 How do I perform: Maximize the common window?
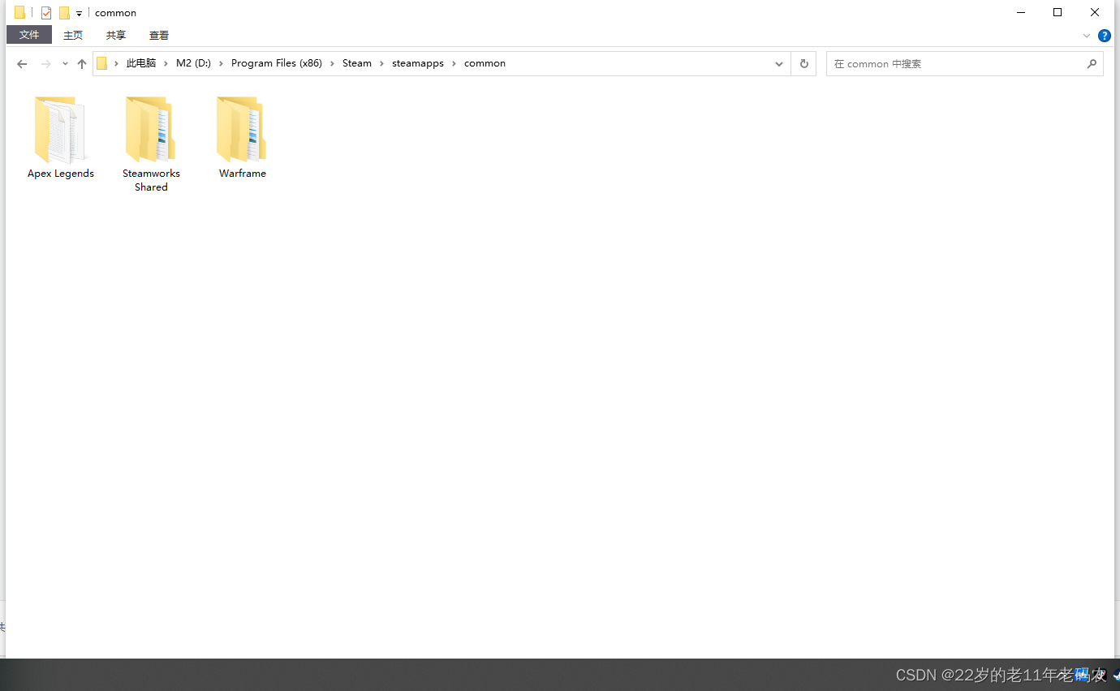point(1058,12)
